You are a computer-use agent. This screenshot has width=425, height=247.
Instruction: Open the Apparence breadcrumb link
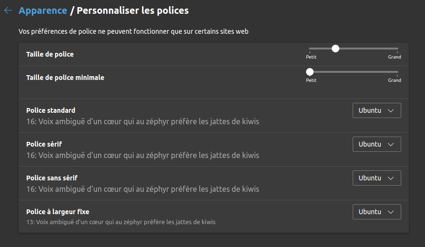pyautogui.click(x=43, y=10)
